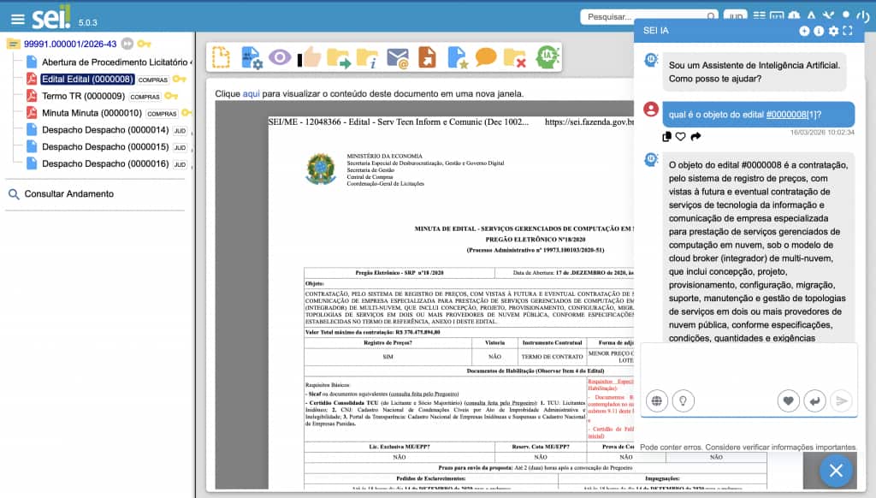Like the chat message with heart outline
This screenshot has height=498, width=876.
coord(680,136)
